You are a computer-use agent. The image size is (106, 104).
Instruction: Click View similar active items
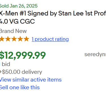tap(31, 80)
